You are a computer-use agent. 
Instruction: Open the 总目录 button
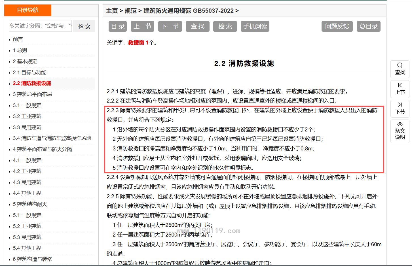tap(368, 26)
